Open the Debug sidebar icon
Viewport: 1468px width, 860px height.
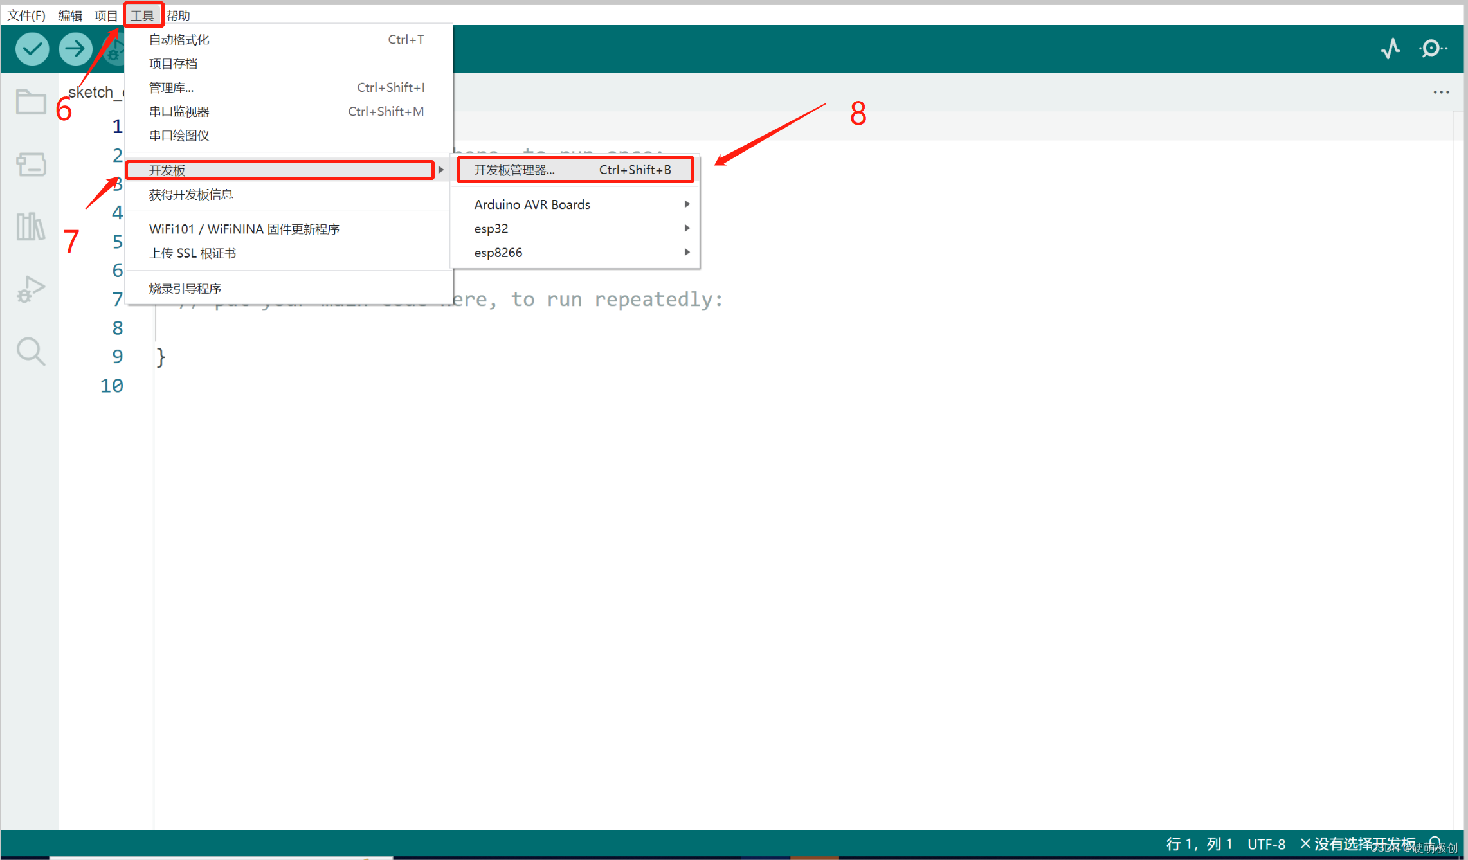click(31, 289)
